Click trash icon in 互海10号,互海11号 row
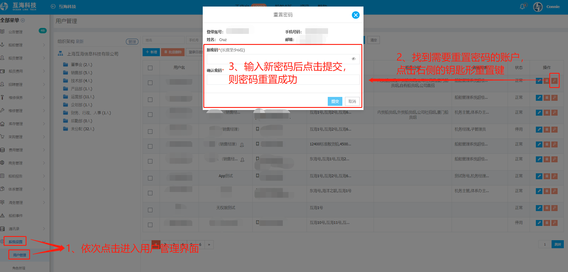The height and width of the screenshot is (272, 568). pyautogui.click(x=547, y=223)
